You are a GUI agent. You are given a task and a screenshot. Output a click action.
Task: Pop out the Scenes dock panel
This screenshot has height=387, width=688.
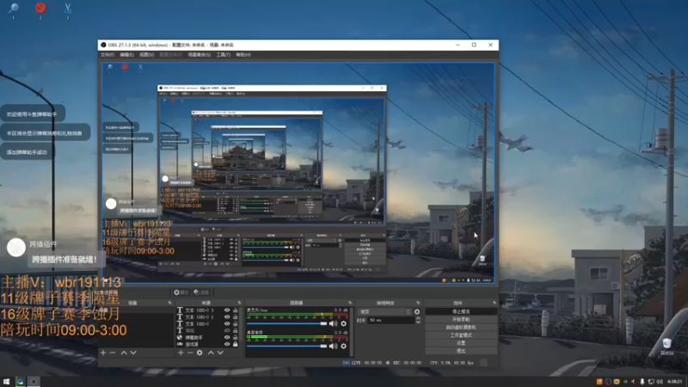tap(169, 303)
